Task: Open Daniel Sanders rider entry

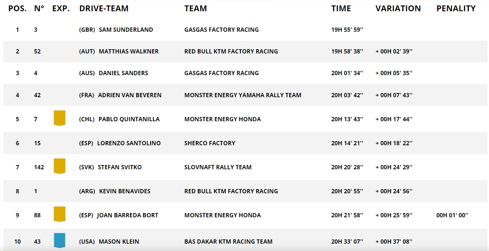Action: click(123, 73)
